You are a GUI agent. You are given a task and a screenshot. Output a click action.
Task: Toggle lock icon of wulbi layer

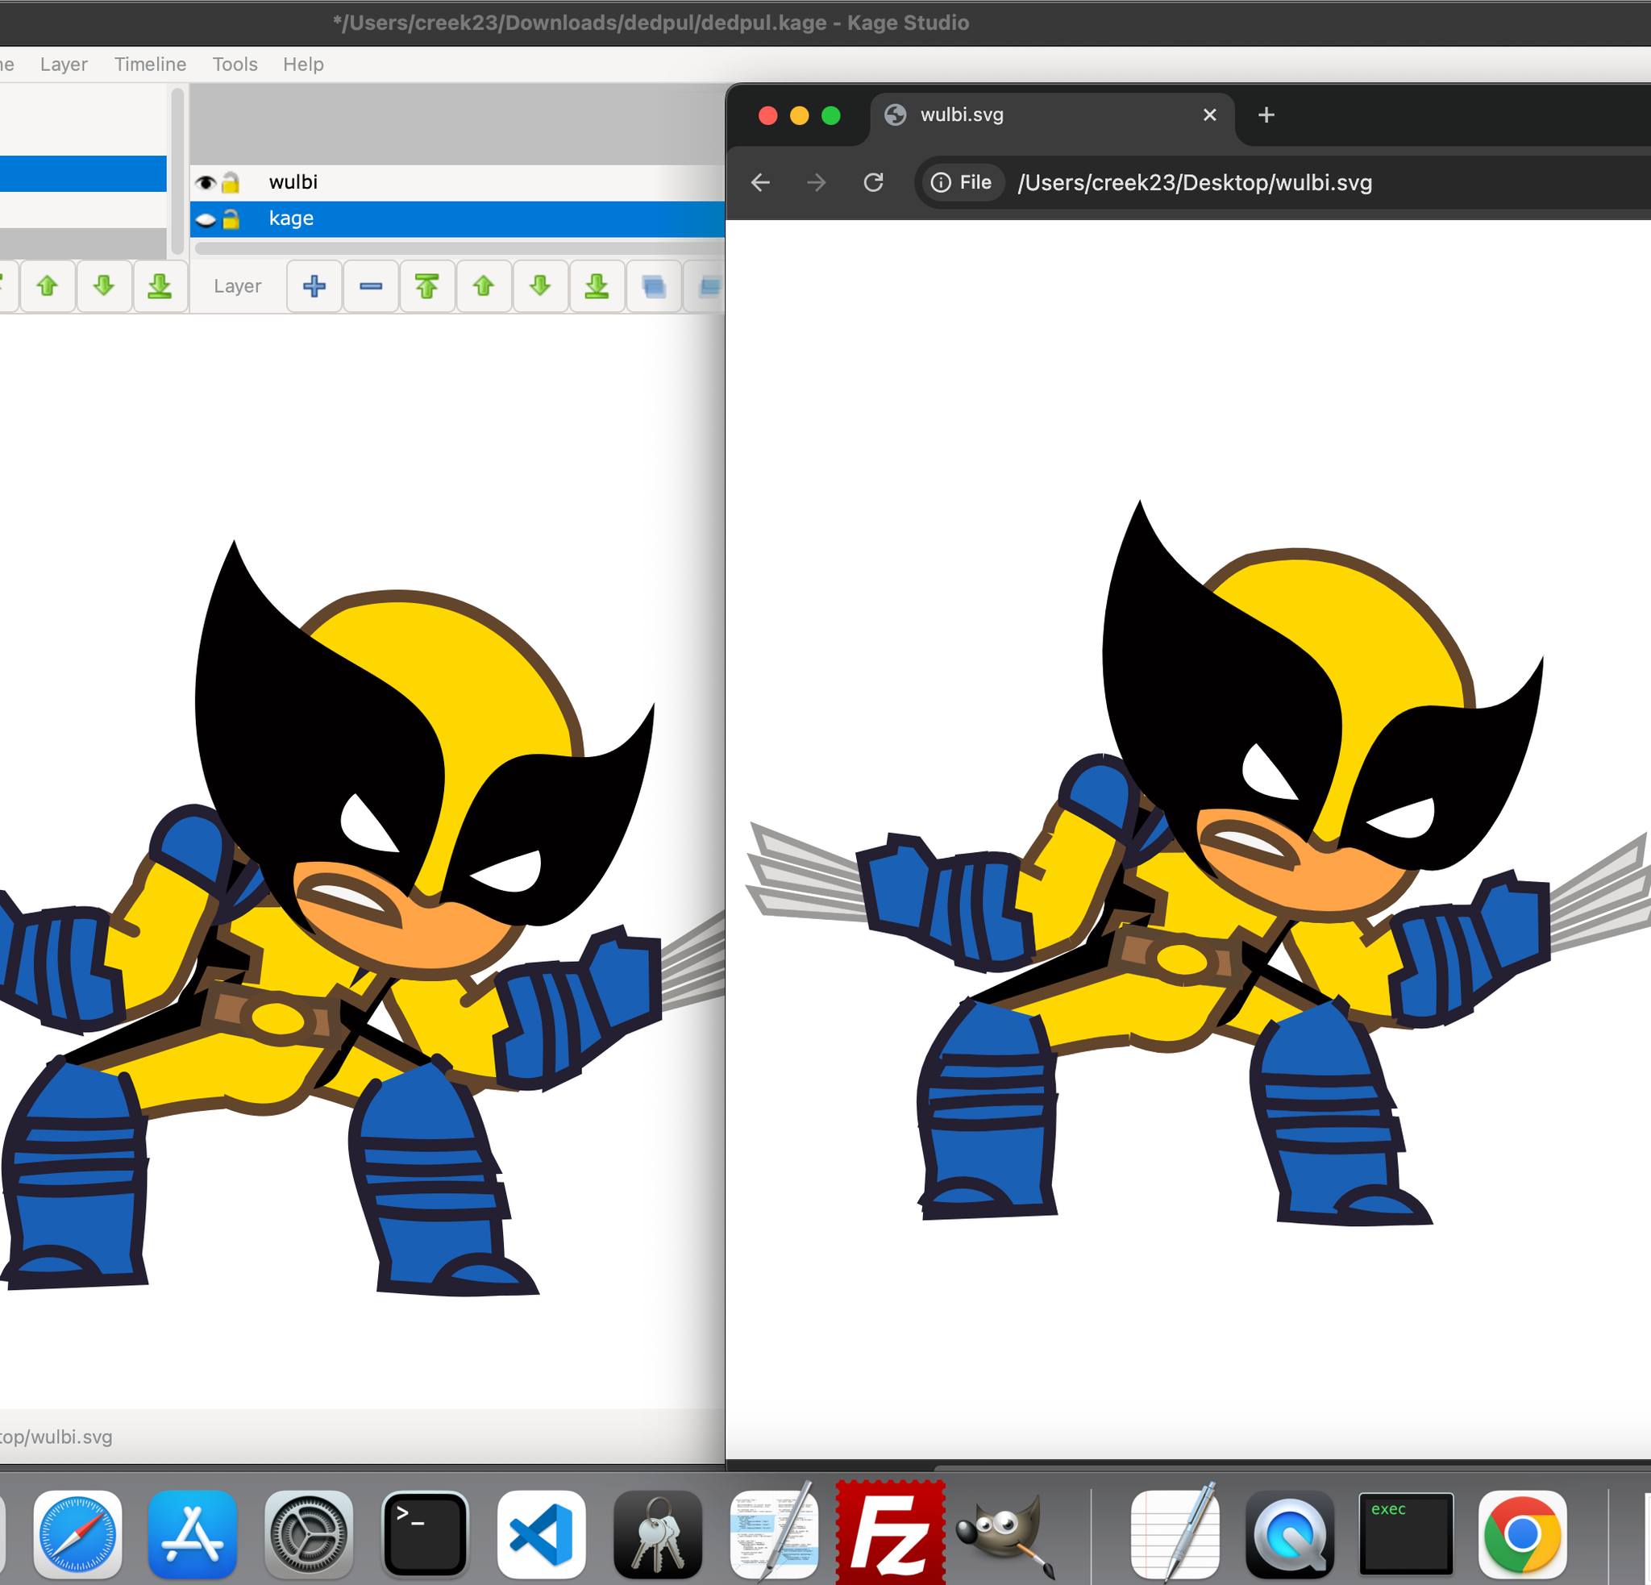tap(230, 182)
